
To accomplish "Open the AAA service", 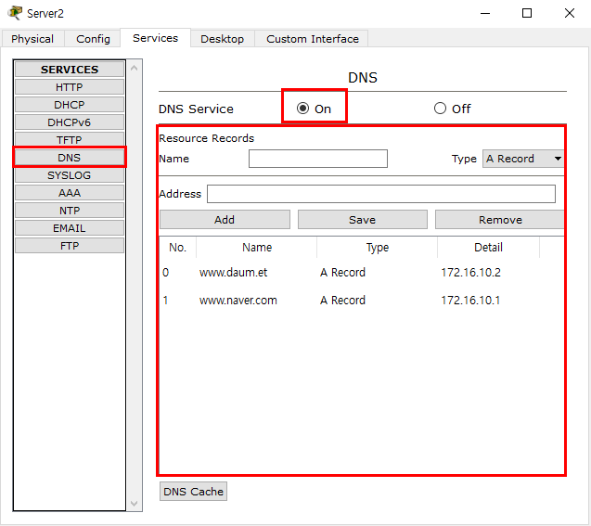I will (x=70, y=193).
